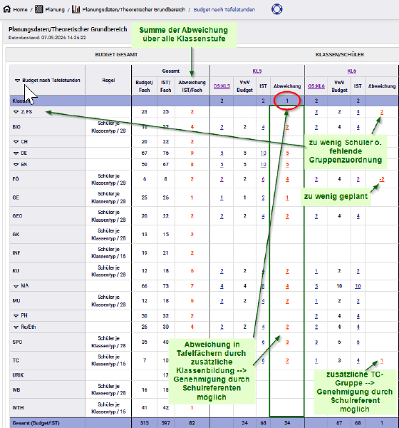Click MA row OS:KL6 value 5
Image resolution: width=399 pixels, height=428 pixels.
[x=316, y=286]
